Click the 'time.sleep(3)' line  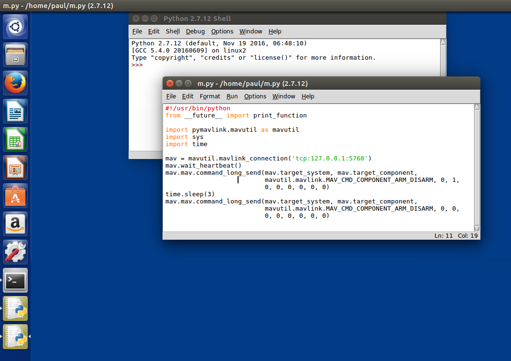click(x=190, y=194)
